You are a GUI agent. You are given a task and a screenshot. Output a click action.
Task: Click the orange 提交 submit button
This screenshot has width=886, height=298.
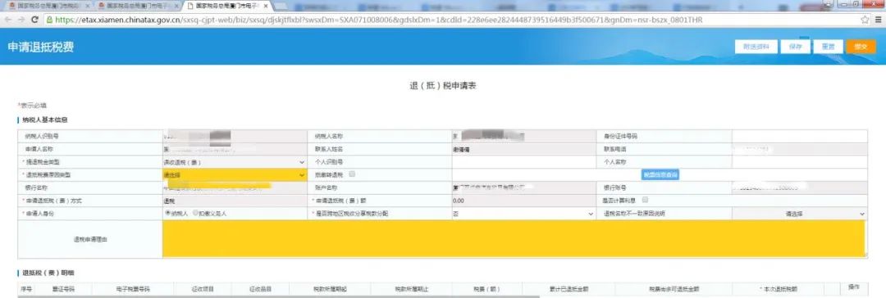pyautogui.click(x=861, y=47)
